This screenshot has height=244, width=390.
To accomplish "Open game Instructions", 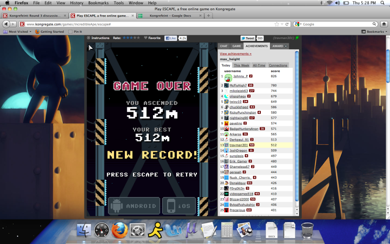I will pos(98,38).
